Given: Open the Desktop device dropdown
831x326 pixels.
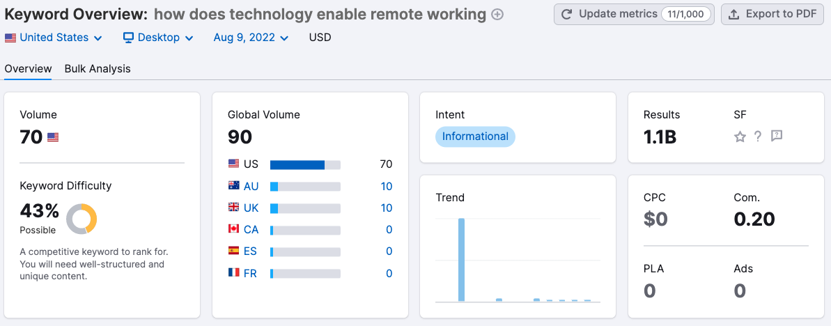Looking at the screenshot, I should click(x=158, y=38).
